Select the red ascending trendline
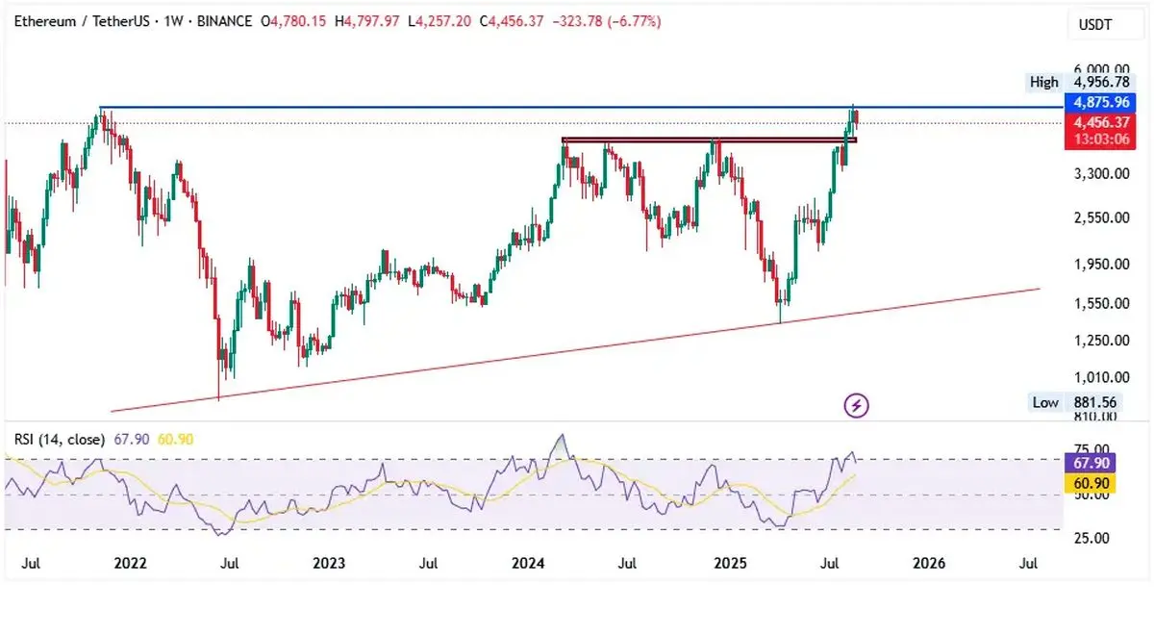1154x635 pixels. pyautogui.click(x=577, y=349)
